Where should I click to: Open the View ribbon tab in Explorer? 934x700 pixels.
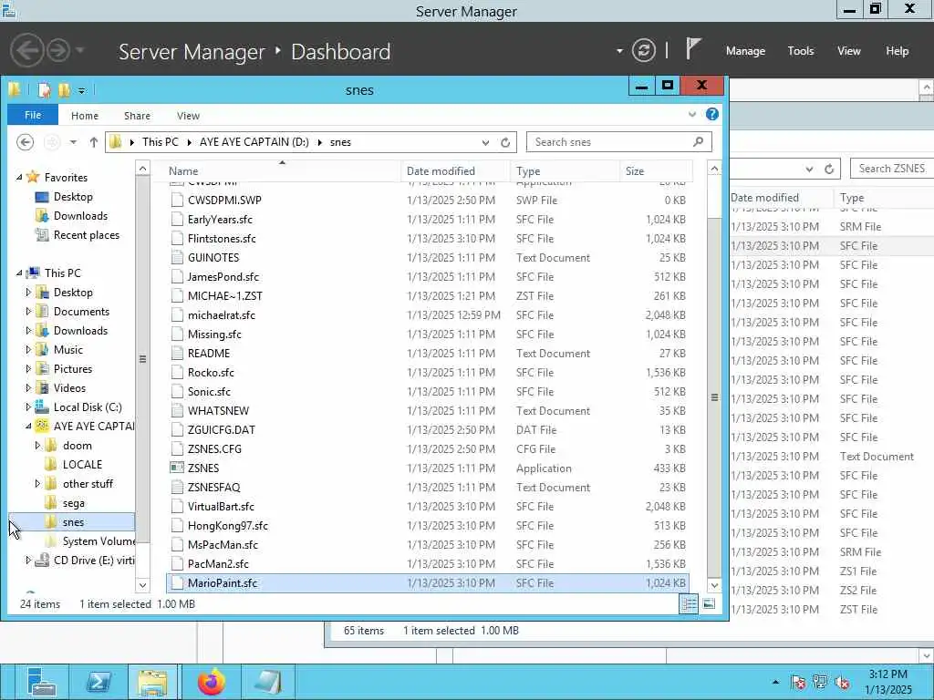pyautogui.click(x=188, y=116)
